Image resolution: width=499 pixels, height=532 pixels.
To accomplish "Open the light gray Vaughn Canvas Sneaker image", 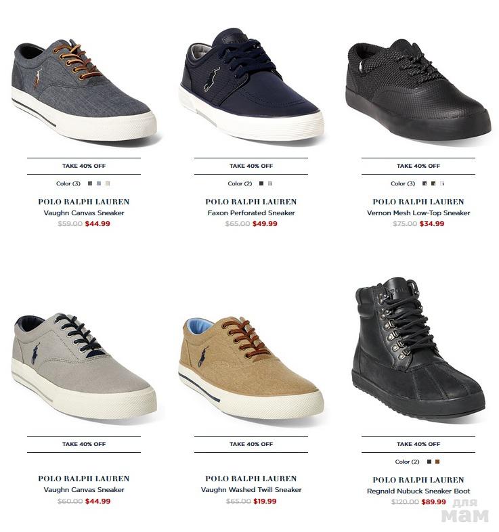I will point(84,366).
